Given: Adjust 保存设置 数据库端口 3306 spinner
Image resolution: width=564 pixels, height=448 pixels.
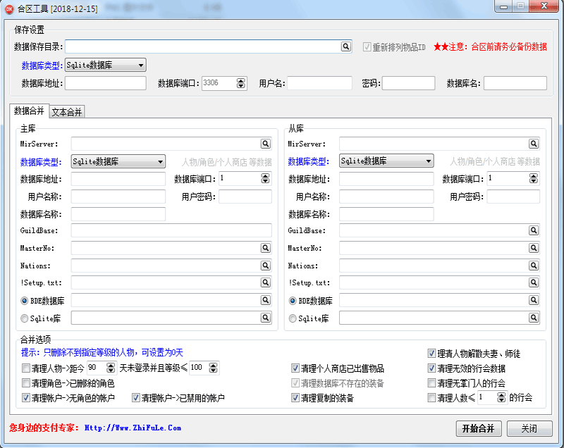Looking at the screenshot, I should [240, 83].
